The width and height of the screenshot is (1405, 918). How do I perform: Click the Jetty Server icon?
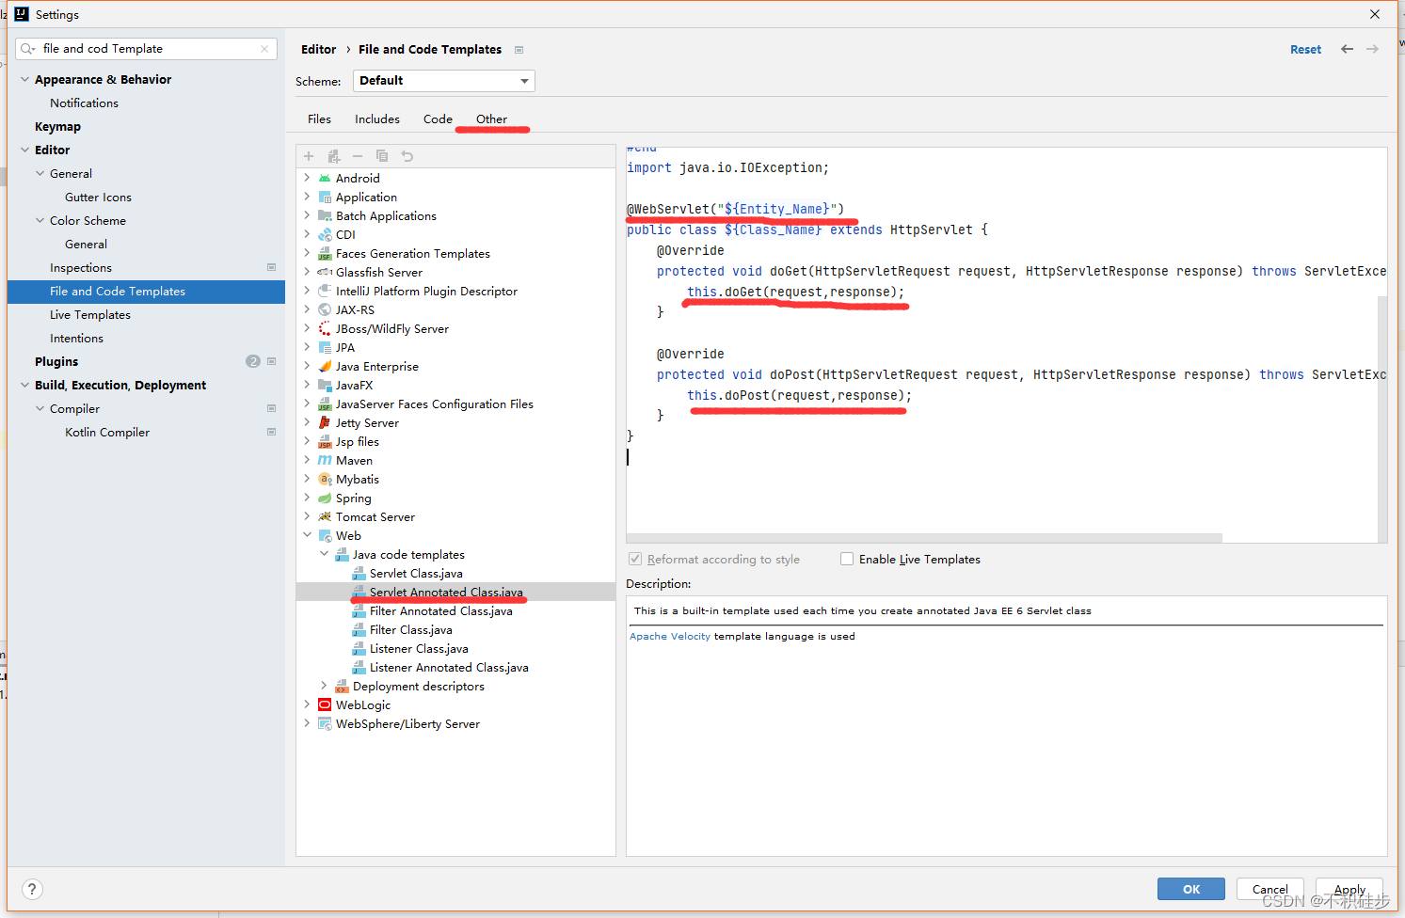tap(325, 423)
